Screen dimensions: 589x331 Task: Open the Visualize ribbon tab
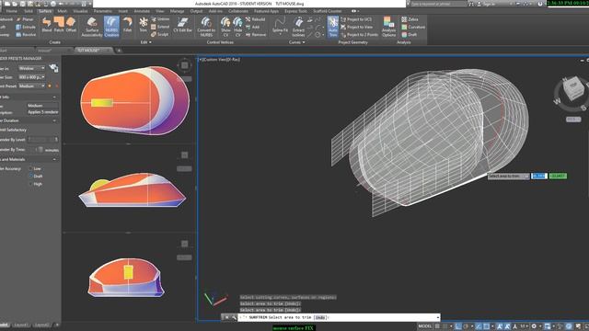[80, 11]
